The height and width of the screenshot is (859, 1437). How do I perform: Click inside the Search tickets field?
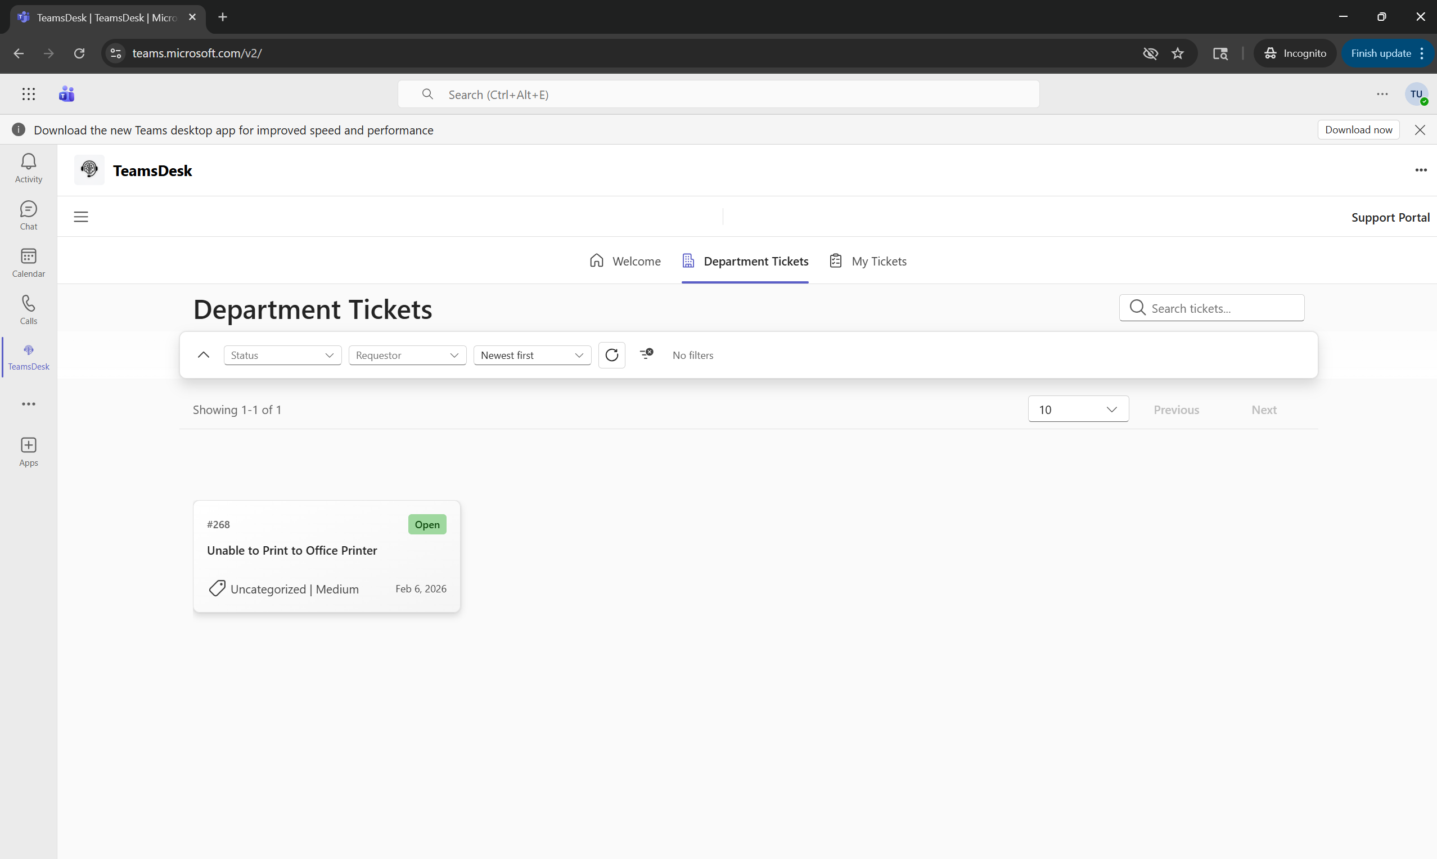pos(1212,308)
